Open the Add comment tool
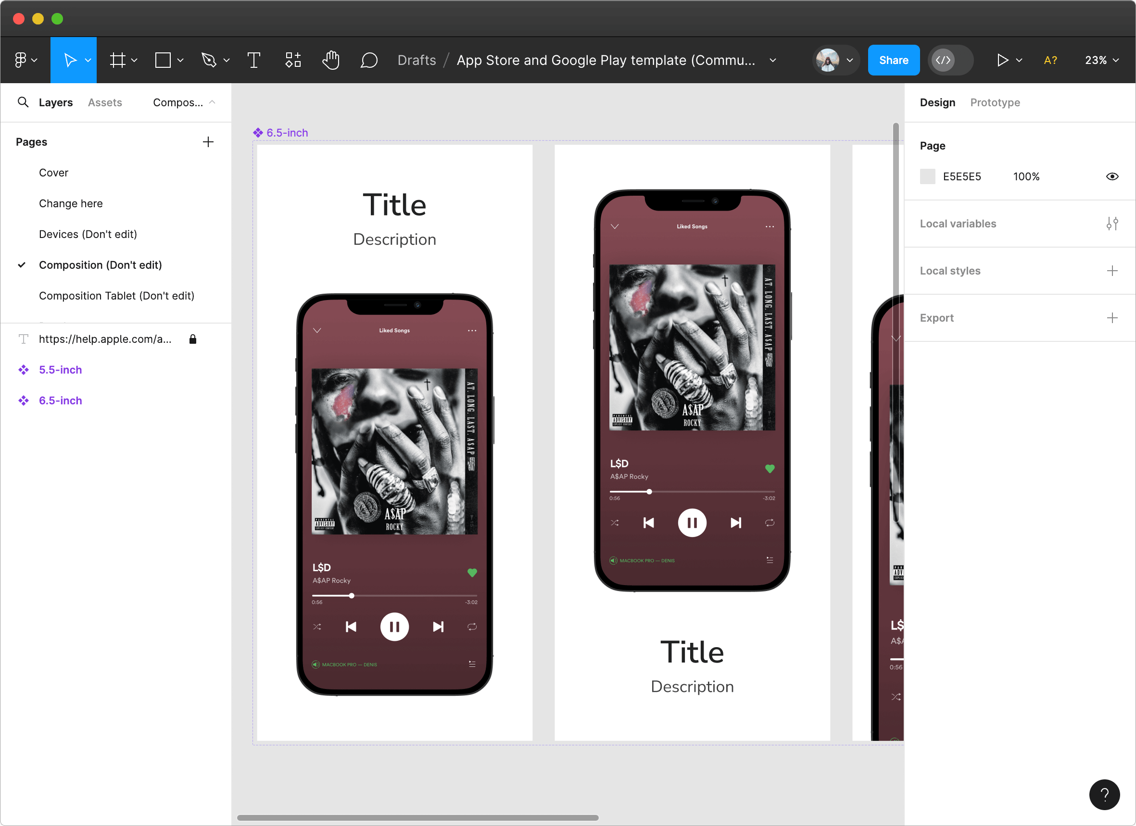The image size is (1136, 826). click(369, 60)
